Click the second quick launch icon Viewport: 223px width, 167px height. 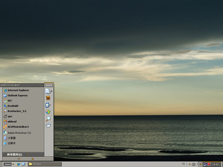pos(23,164)
